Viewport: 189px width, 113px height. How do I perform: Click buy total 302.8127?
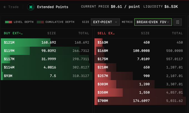point(81,67)
